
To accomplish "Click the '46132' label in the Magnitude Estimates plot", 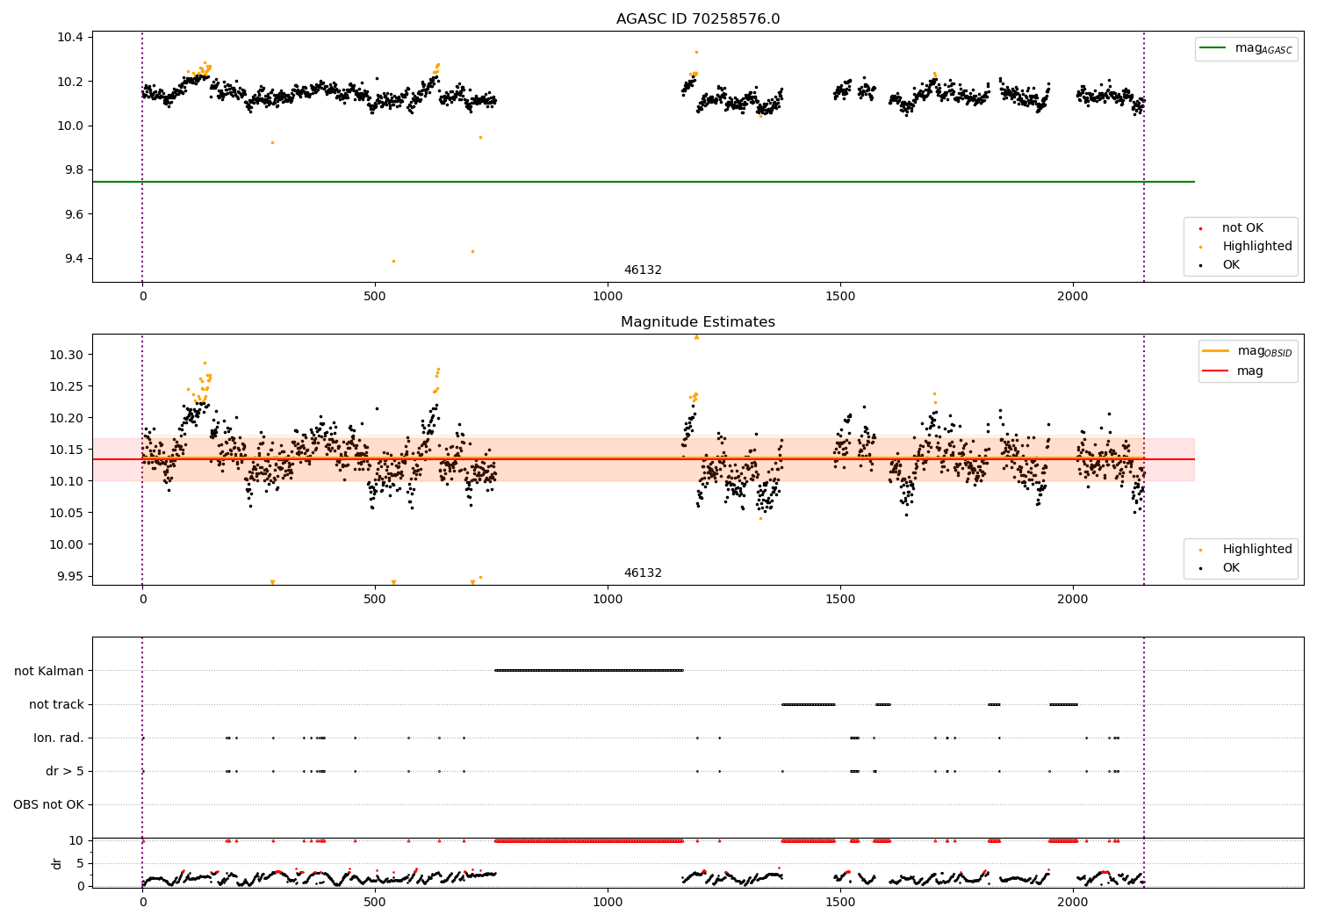I will (x=643, y=573).
